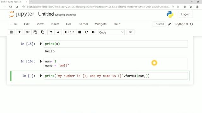Open the File menu
The image size is (202, 113).
[x=14, y=24]
